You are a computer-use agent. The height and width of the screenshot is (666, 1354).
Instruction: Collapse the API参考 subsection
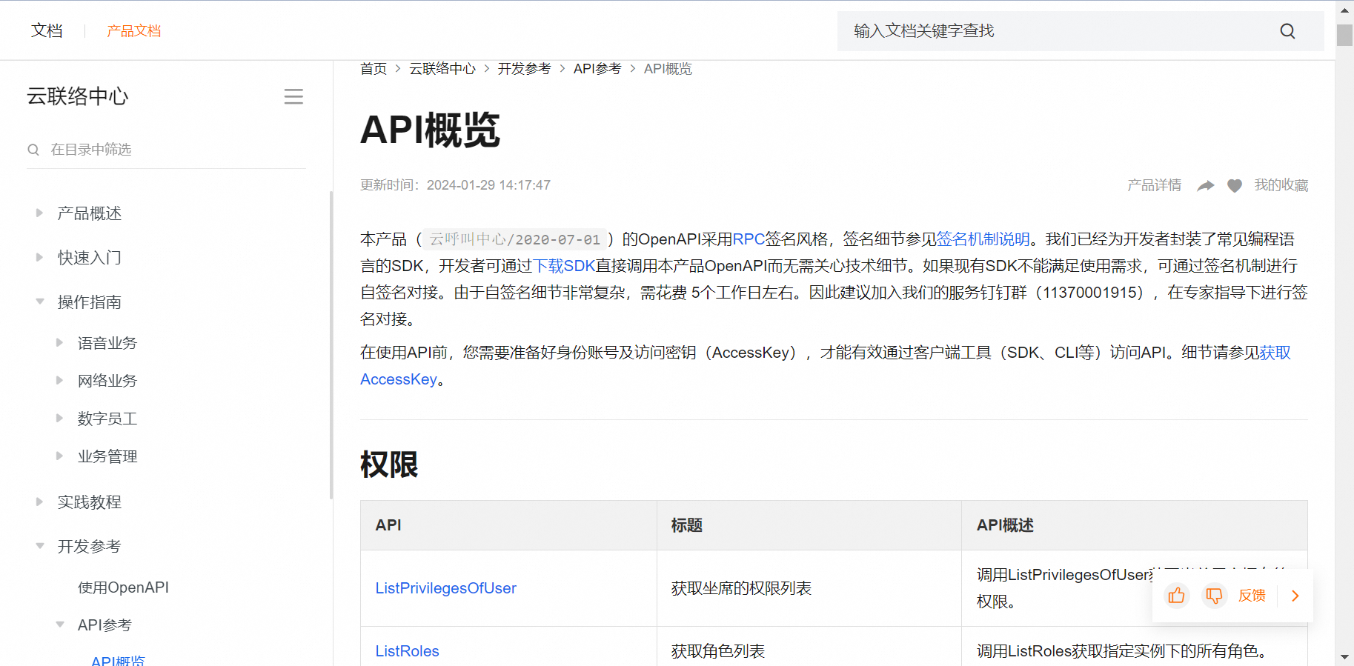pyautogui.click(x=59, y=625)
